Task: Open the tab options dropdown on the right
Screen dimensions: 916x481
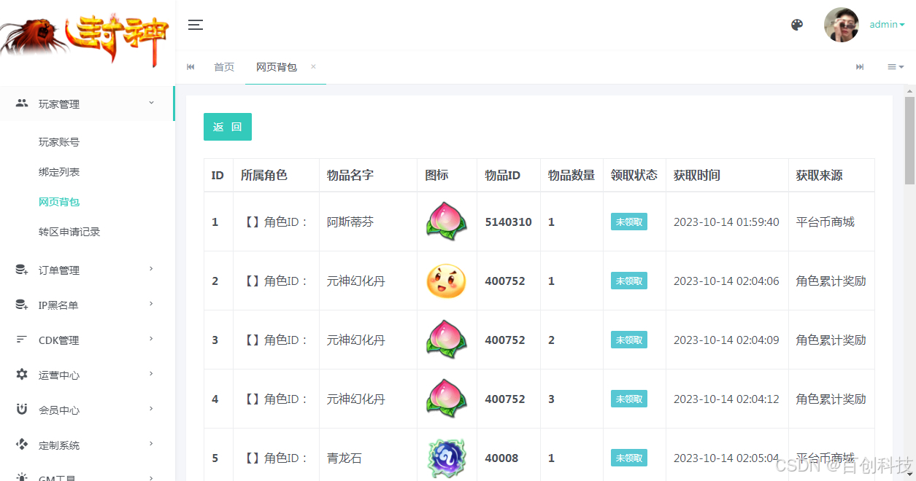Action: point(895,66)
